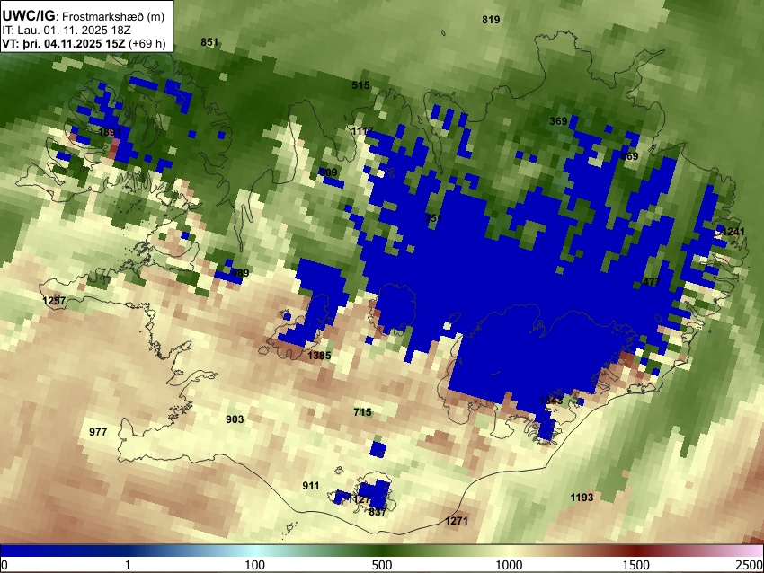Click the colour scale label 1500

coord(636,565)
